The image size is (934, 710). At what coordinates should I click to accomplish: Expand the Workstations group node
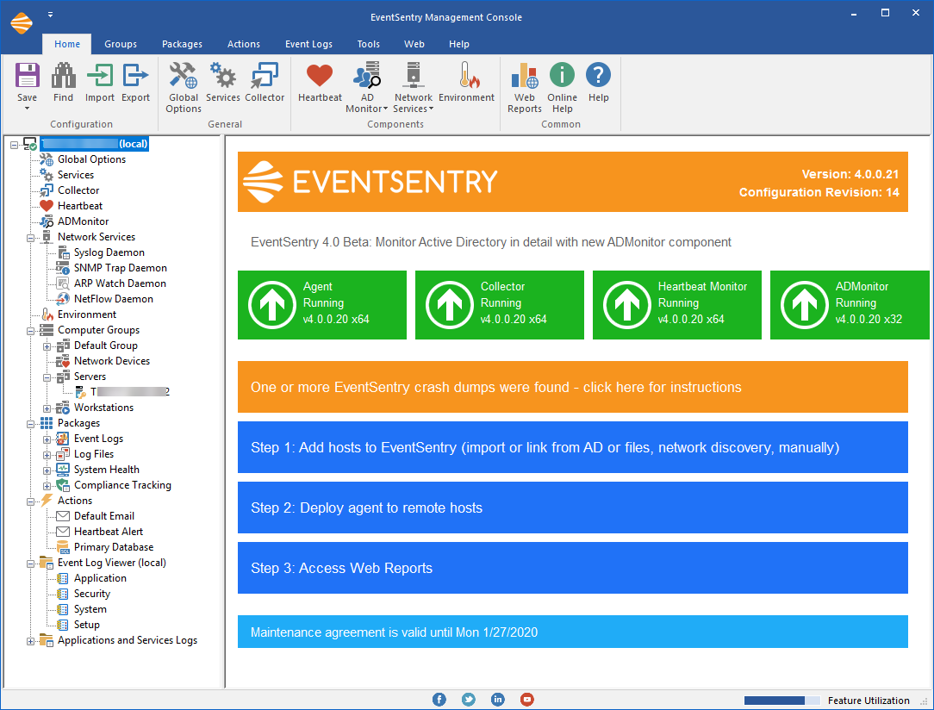[x=47, y=408]
